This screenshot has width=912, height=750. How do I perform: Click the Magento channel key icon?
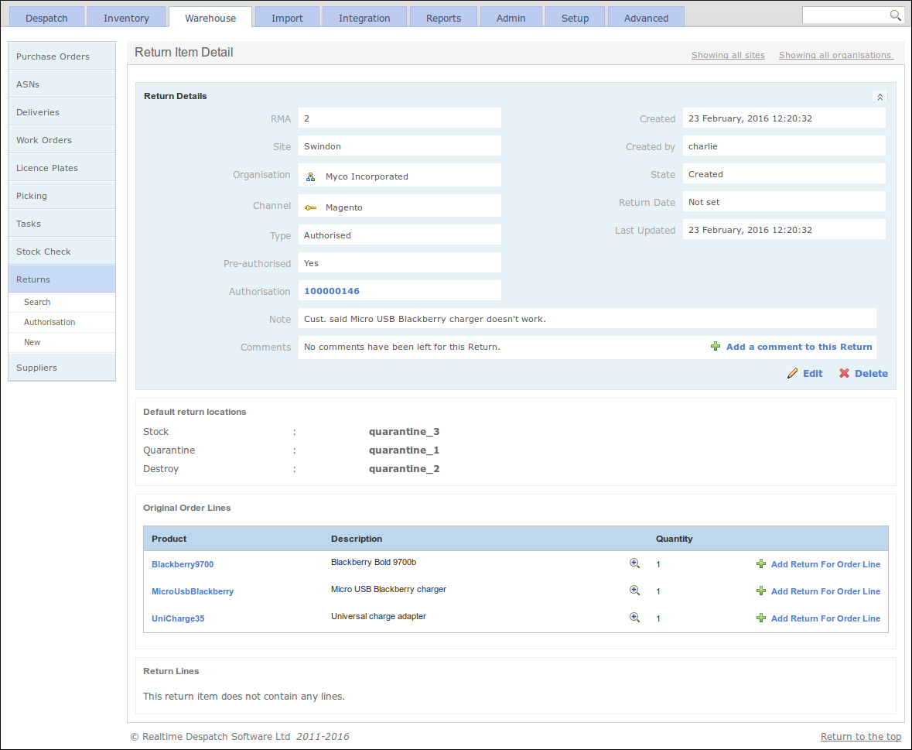pos(311,207)
